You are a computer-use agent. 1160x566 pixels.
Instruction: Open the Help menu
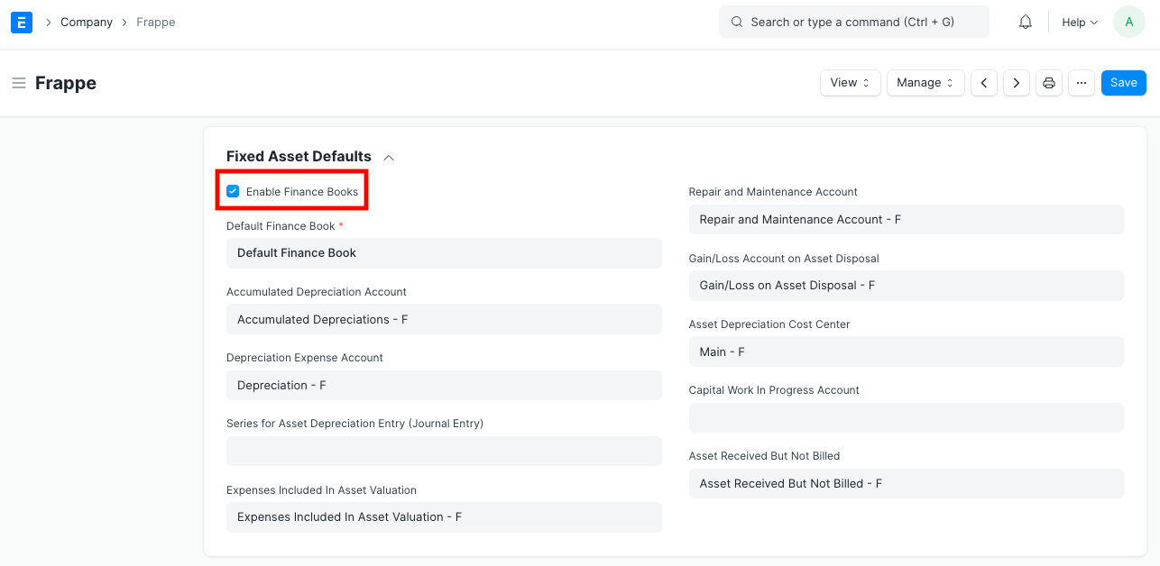click(1079, 22)
